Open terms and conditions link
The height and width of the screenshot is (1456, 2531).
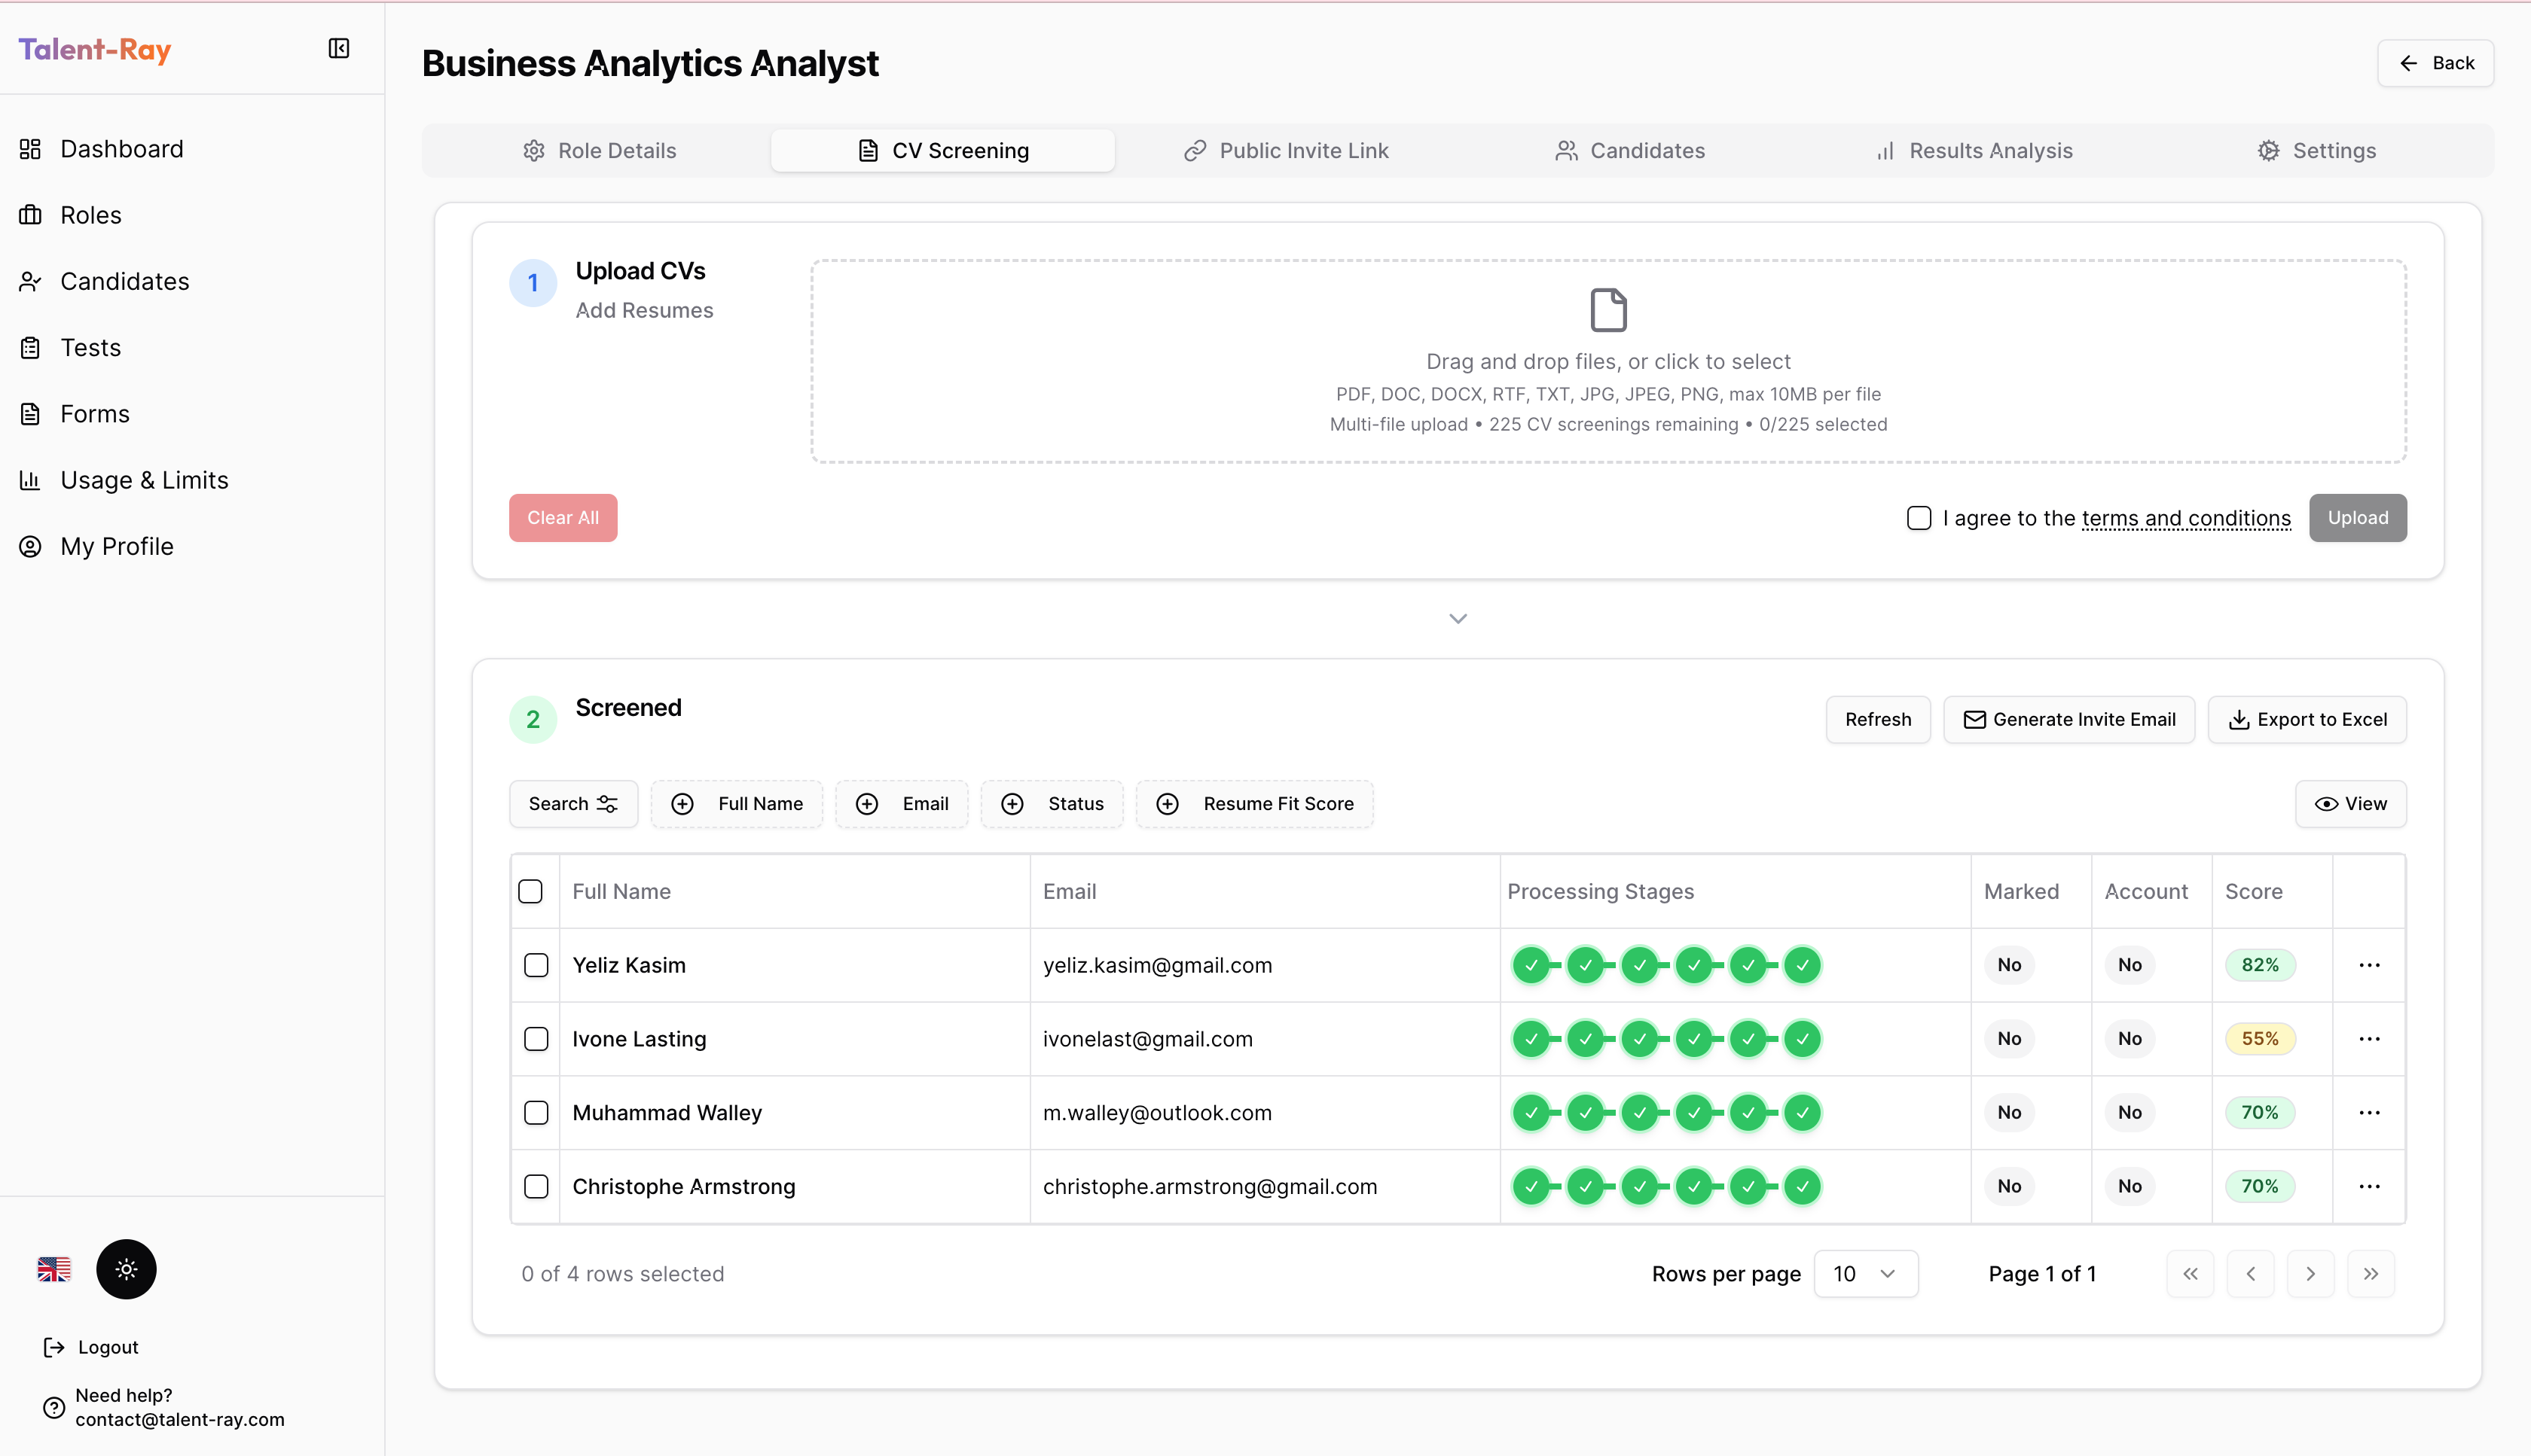click(x=2184, y=518)
